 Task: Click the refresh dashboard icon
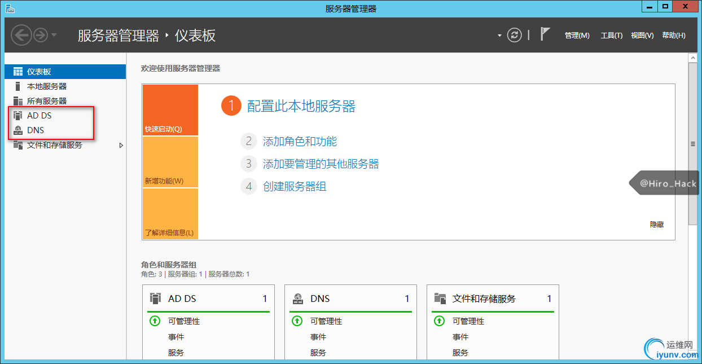pyautogui.click(x=514, y=35)
